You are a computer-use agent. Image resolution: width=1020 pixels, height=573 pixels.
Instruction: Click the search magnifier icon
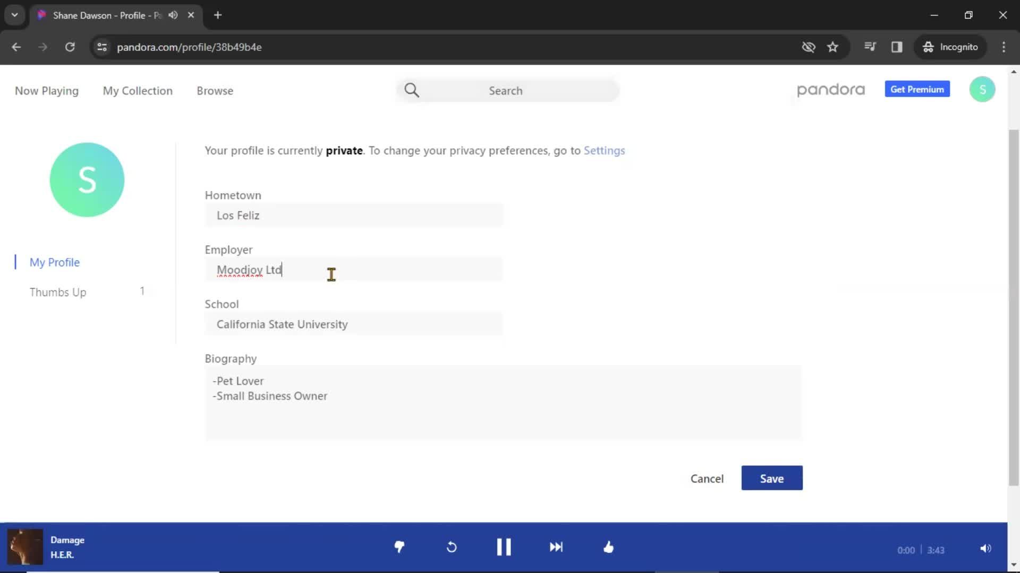(x=411, y=90)
